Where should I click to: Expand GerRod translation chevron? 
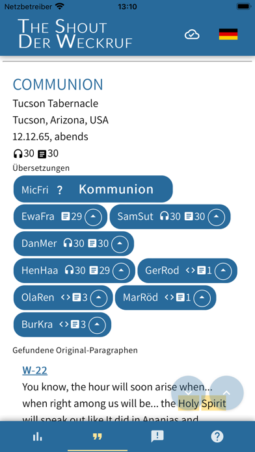(223, 271)
